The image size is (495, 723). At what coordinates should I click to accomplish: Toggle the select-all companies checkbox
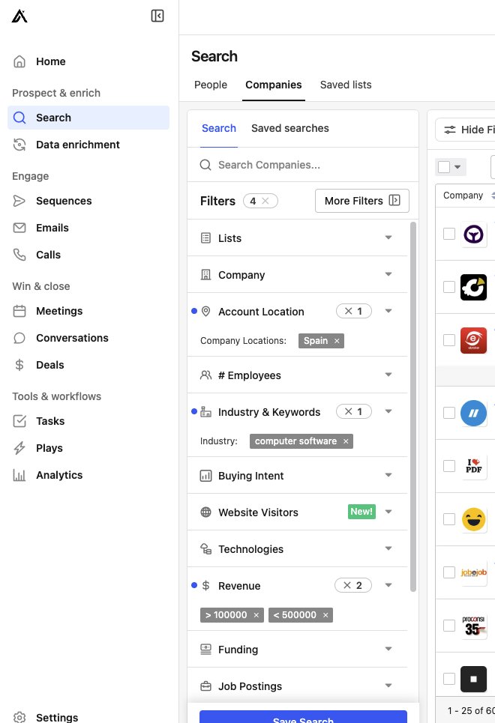(x=444, y=167)
